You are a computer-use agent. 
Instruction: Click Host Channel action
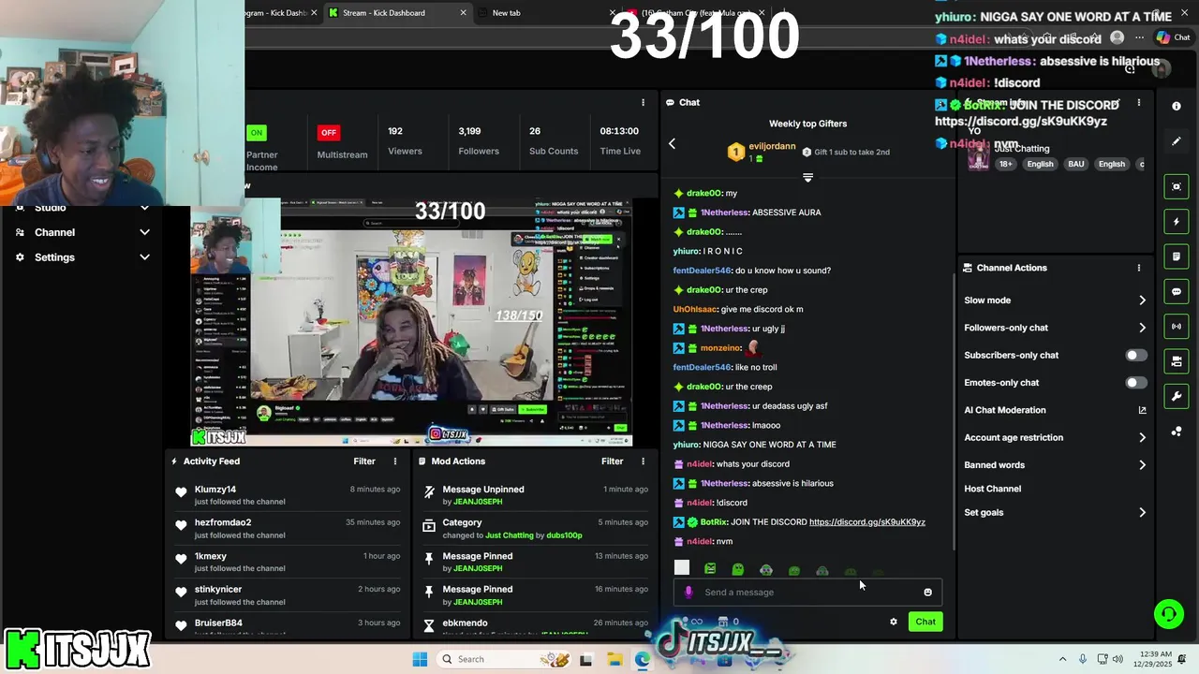tap(993, 489)
